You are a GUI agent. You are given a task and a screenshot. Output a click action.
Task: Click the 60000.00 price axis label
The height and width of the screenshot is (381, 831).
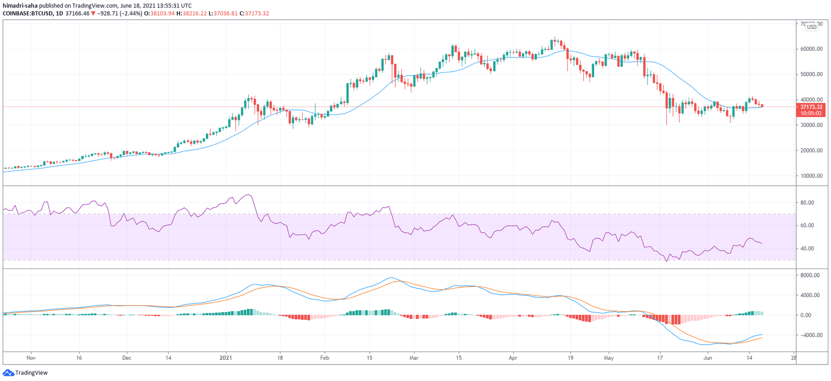(x=811, y=49)
